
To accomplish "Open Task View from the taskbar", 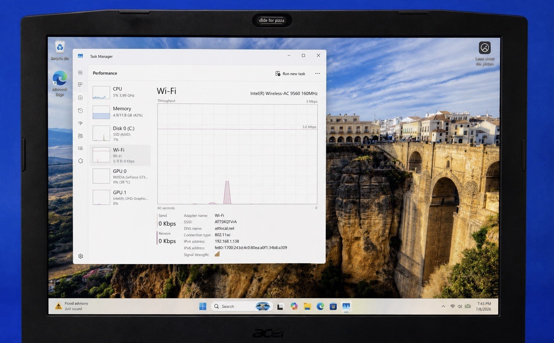I will [x=280, y=306].
